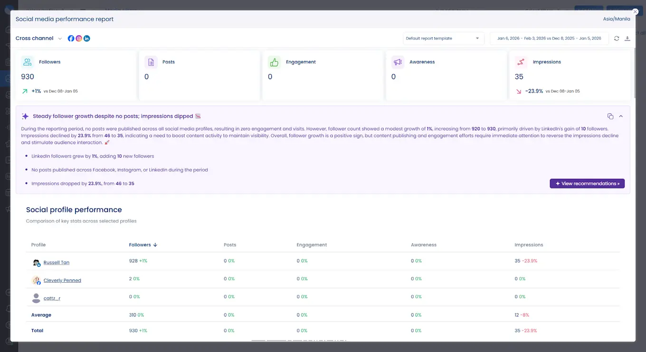Open the Default report template dropdown
This screenshot has width=646, height=352.
tap(443, 38)
